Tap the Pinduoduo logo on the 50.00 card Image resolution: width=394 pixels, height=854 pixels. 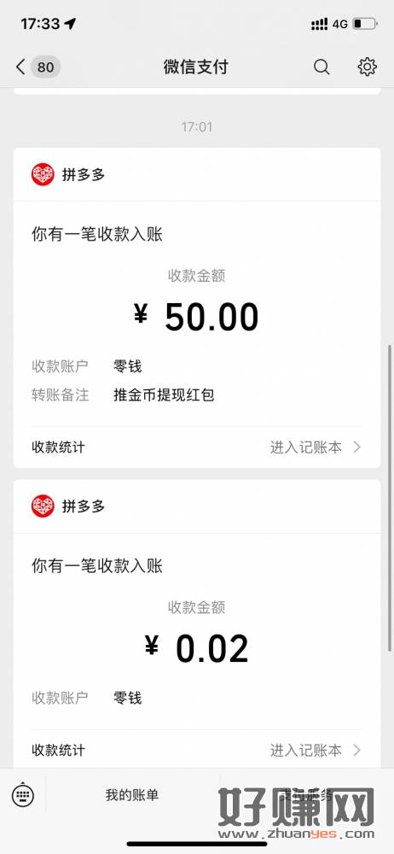[43, 175]
